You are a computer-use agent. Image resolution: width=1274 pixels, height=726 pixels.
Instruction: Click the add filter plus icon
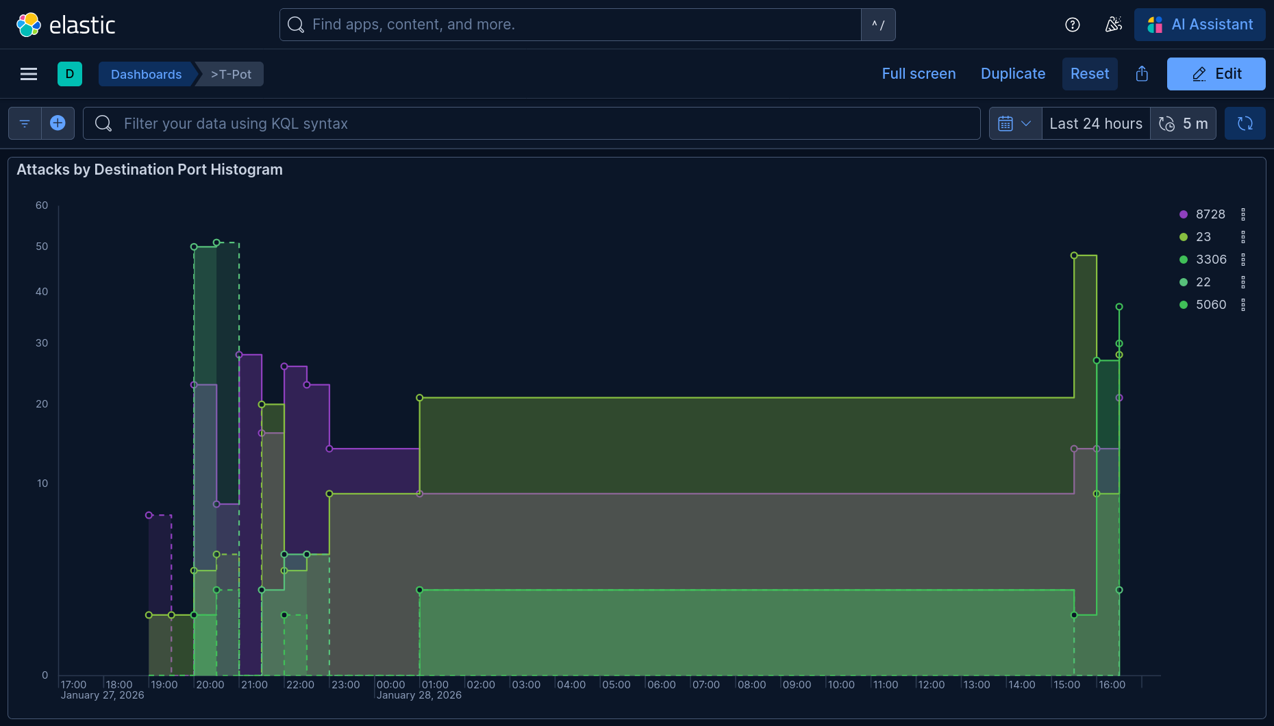tap(58, 123)
